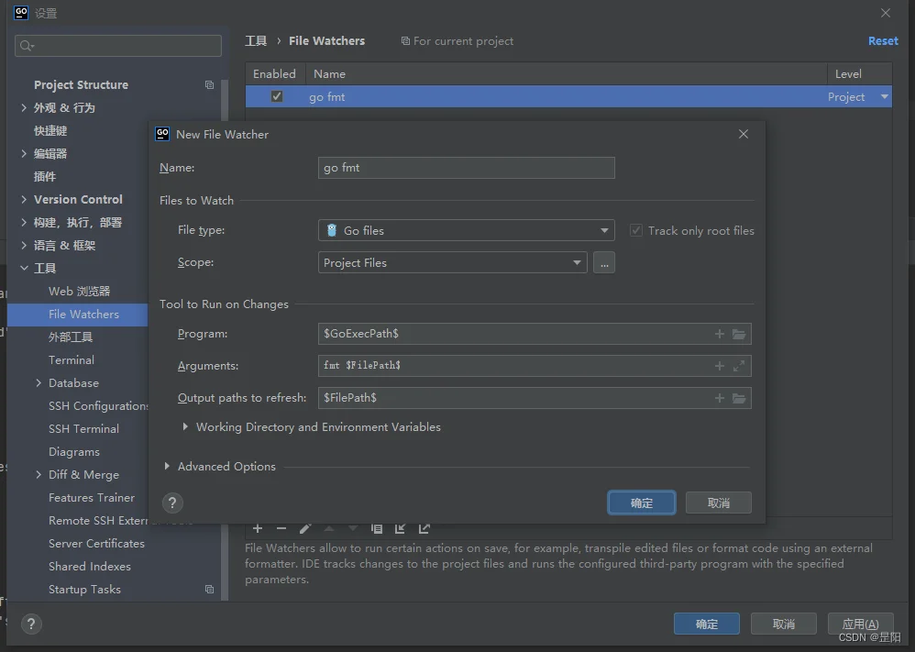Image resolution: width=915 pixels, height=652 pixels.
Task: Collapse the 工具 tree node
Action: 24,268
